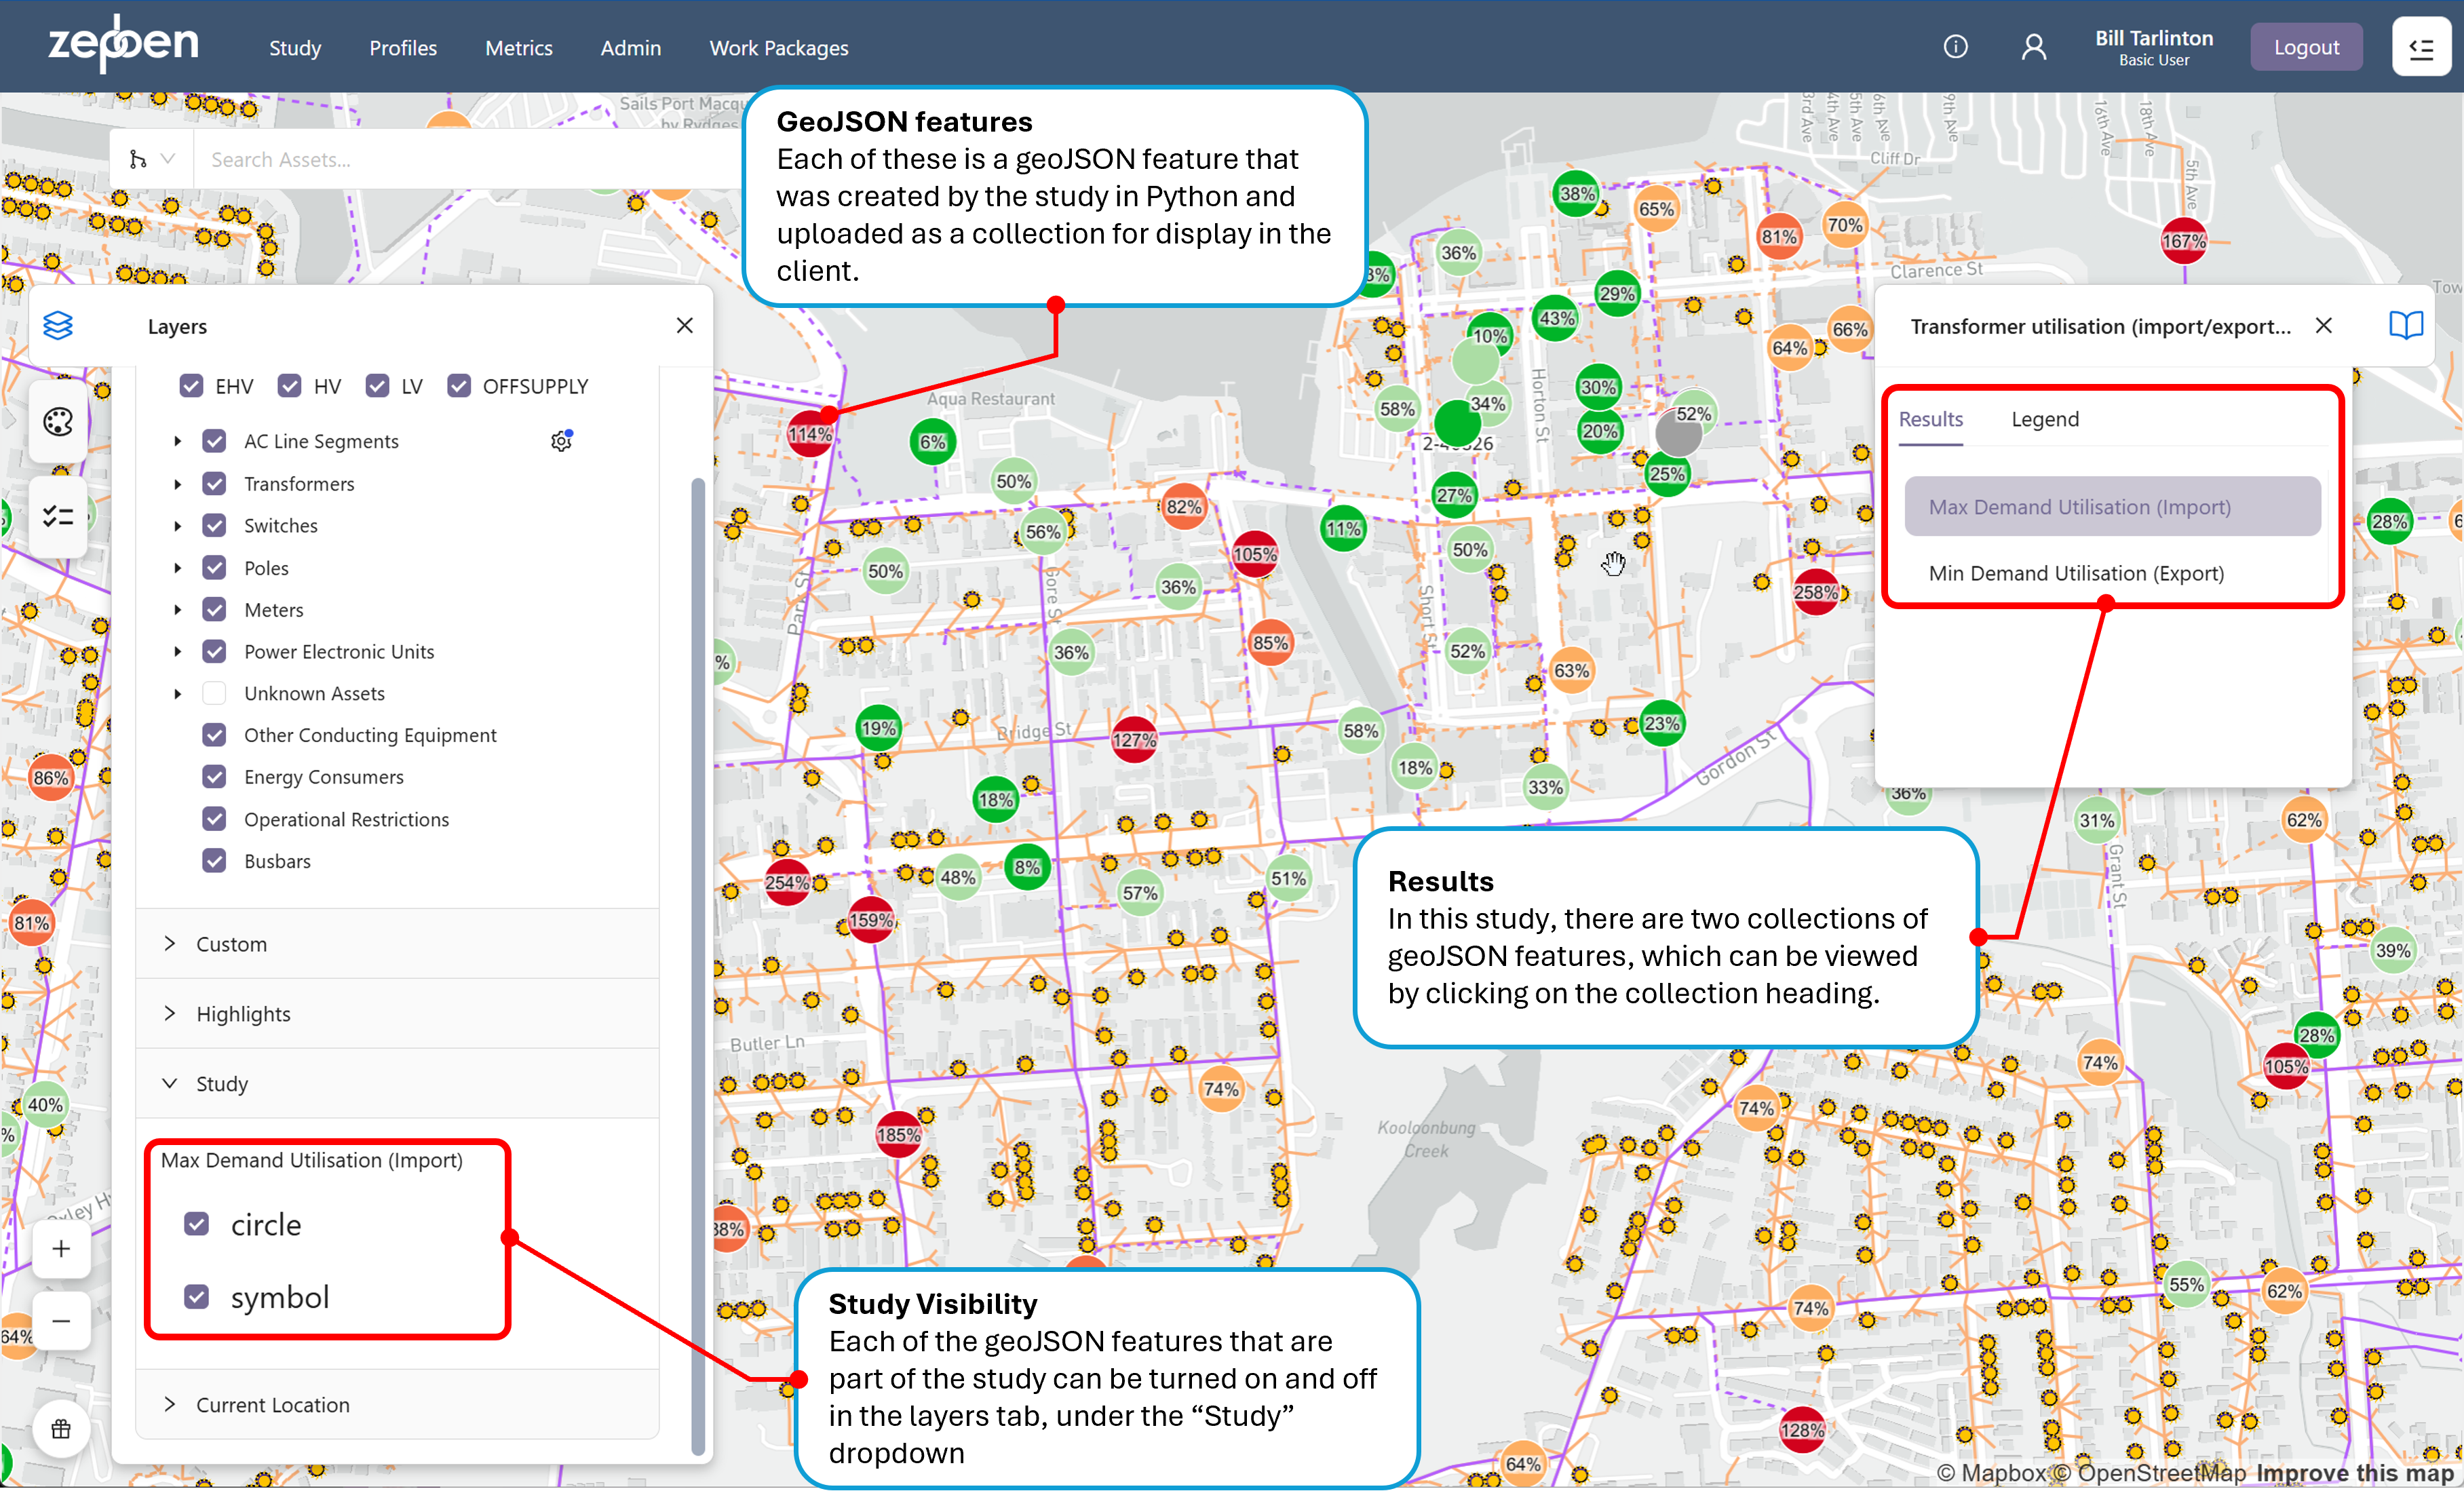Open the checklist panel icon

58,516
